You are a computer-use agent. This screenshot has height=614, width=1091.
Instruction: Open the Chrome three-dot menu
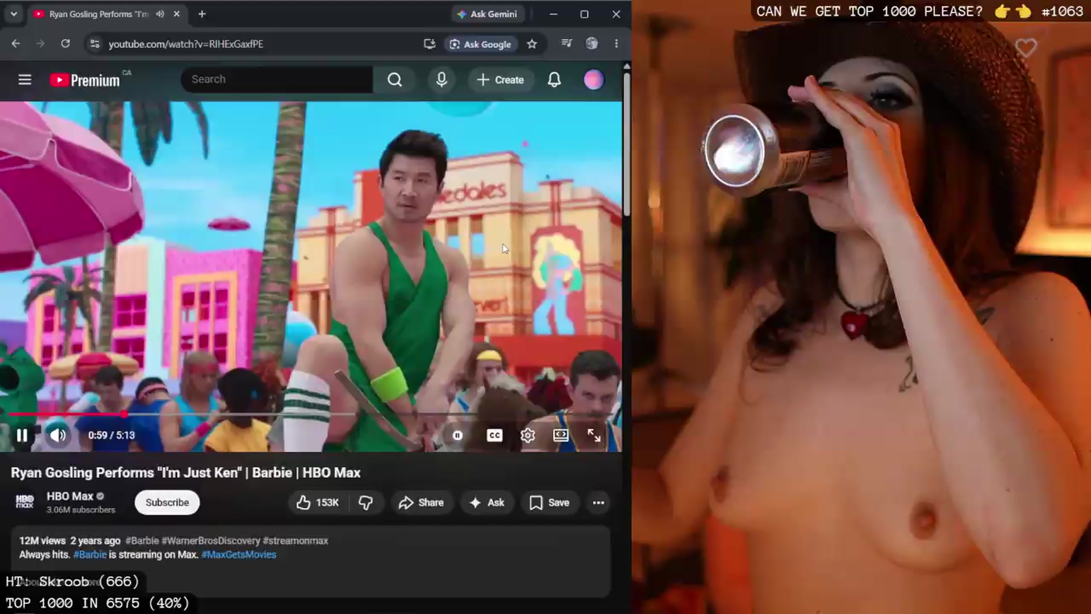click(x=617, y=43)
